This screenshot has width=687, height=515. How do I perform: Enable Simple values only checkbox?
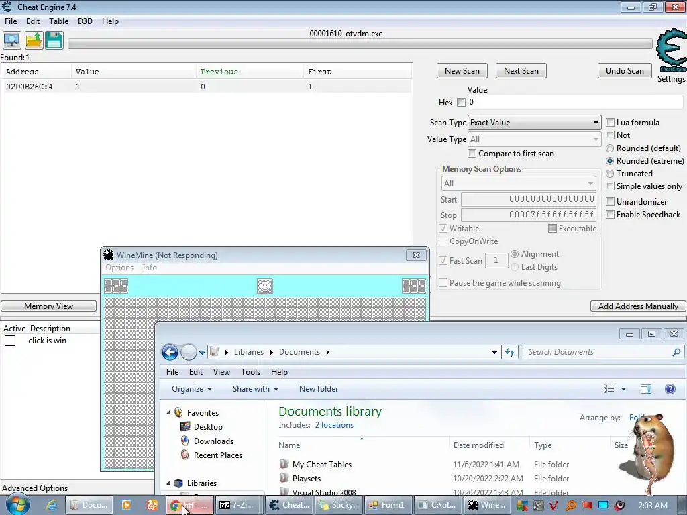click(610, 186)
